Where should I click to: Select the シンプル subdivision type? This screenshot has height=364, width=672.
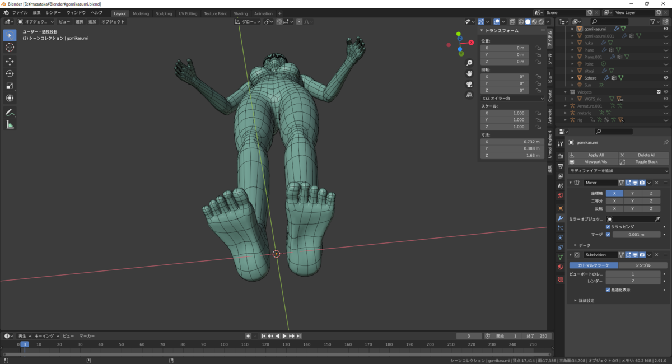point(642,265)
